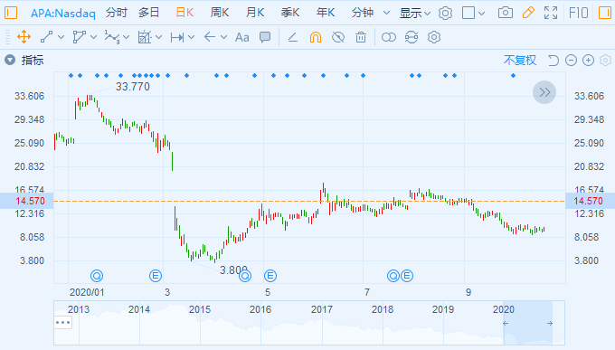The width and height of the screenshot is (615, 350).
Task: Toggle the sync drawings icon
Action: click(x=412, y=37)
